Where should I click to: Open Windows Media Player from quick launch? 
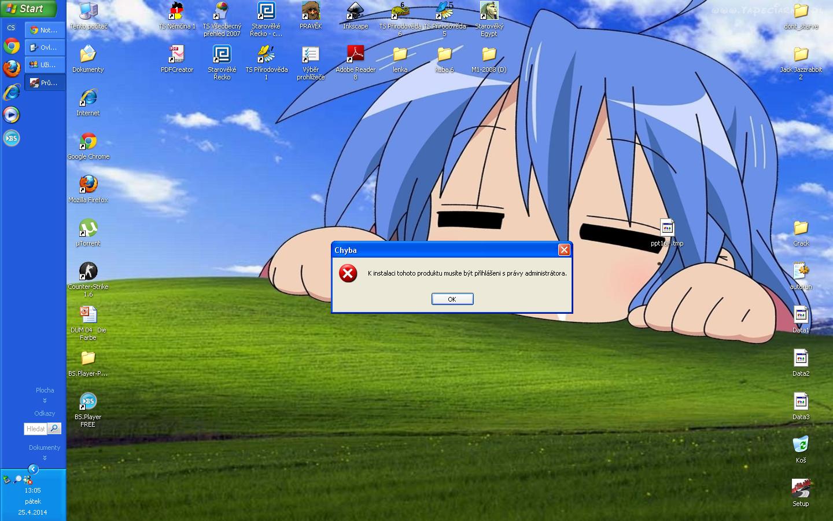click(12, 115)
